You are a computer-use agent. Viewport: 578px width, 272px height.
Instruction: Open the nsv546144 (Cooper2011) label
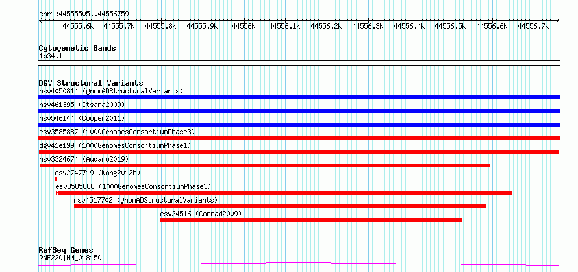coord(82,118)
